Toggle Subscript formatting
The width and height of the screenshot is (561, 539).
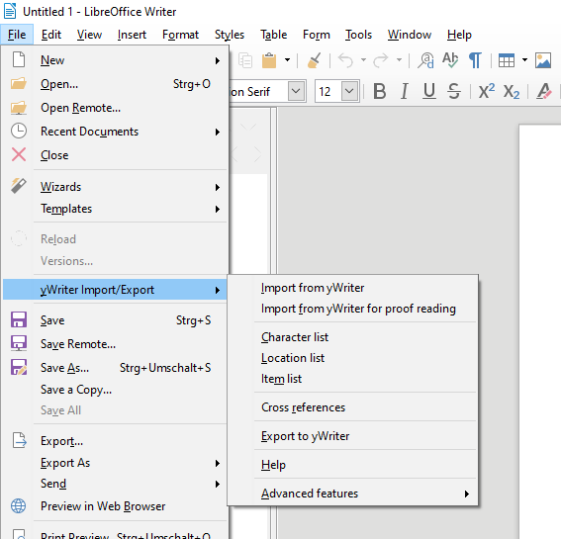coord(512,91)
